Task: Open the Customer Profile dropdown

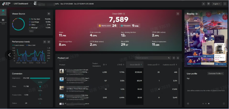Action: pos(216,74)
